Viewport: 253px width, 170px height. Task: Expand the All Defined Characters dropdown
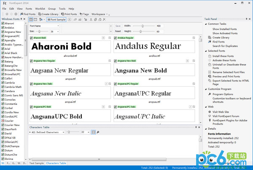click(x=47, y=132)
